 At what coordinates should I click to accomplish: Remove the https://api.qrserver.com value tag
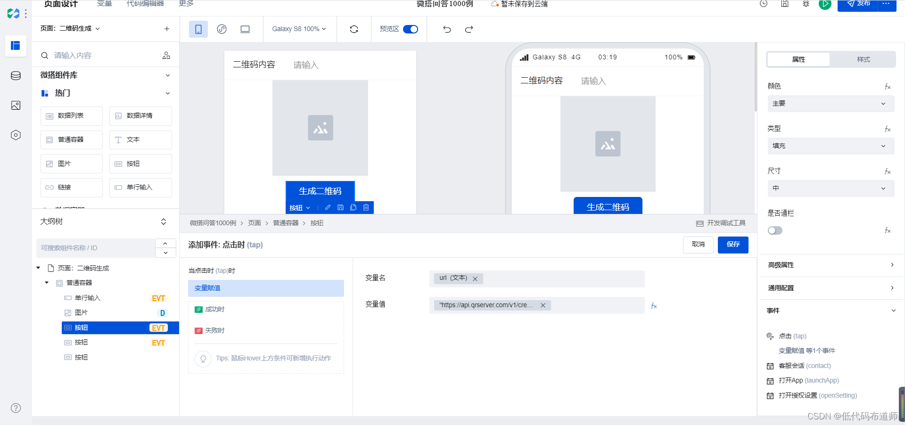[543, 305]
